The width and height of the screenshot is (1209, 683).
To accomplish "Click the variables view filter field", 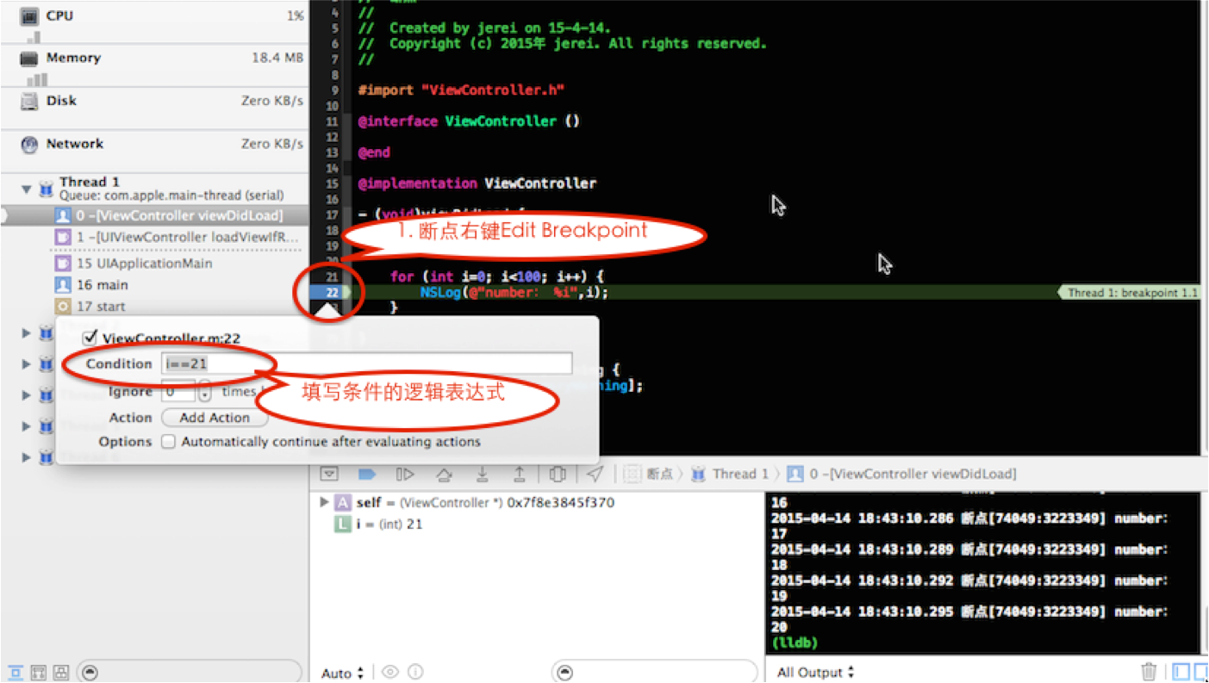I will tap(653, 672).
